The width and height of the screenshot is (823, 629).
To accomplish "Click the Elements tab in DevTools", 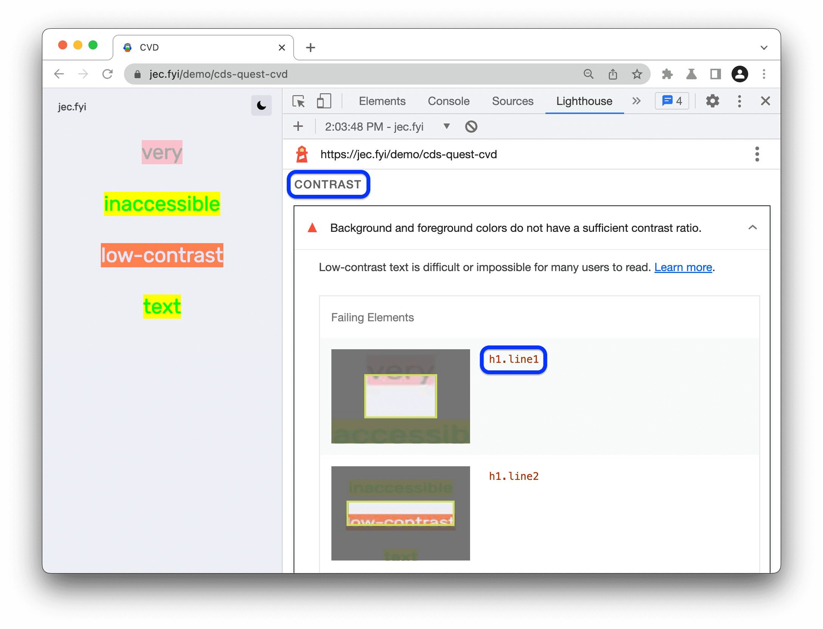I will click(x=383, y=101).
